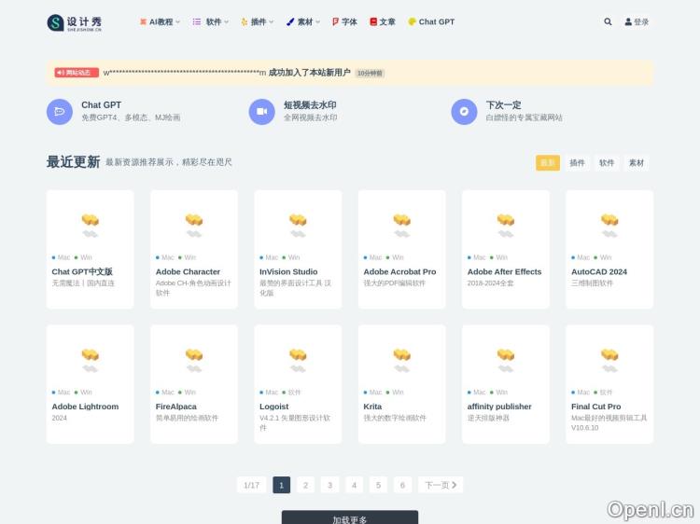Go to page 3 in pagination
This screenshot has height=524, width=700.
[330, 485]
